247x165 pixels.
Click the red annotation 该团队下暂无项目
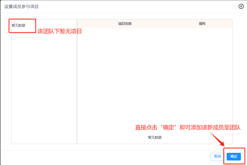pyautogui.click(x=60, y=31)
